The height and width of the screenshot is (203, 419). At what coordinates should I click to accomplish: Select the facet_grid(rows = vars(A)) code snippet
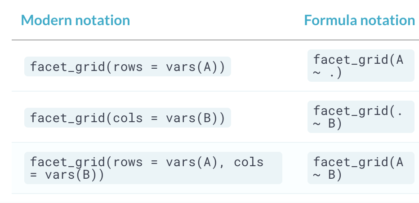point(127,66)
